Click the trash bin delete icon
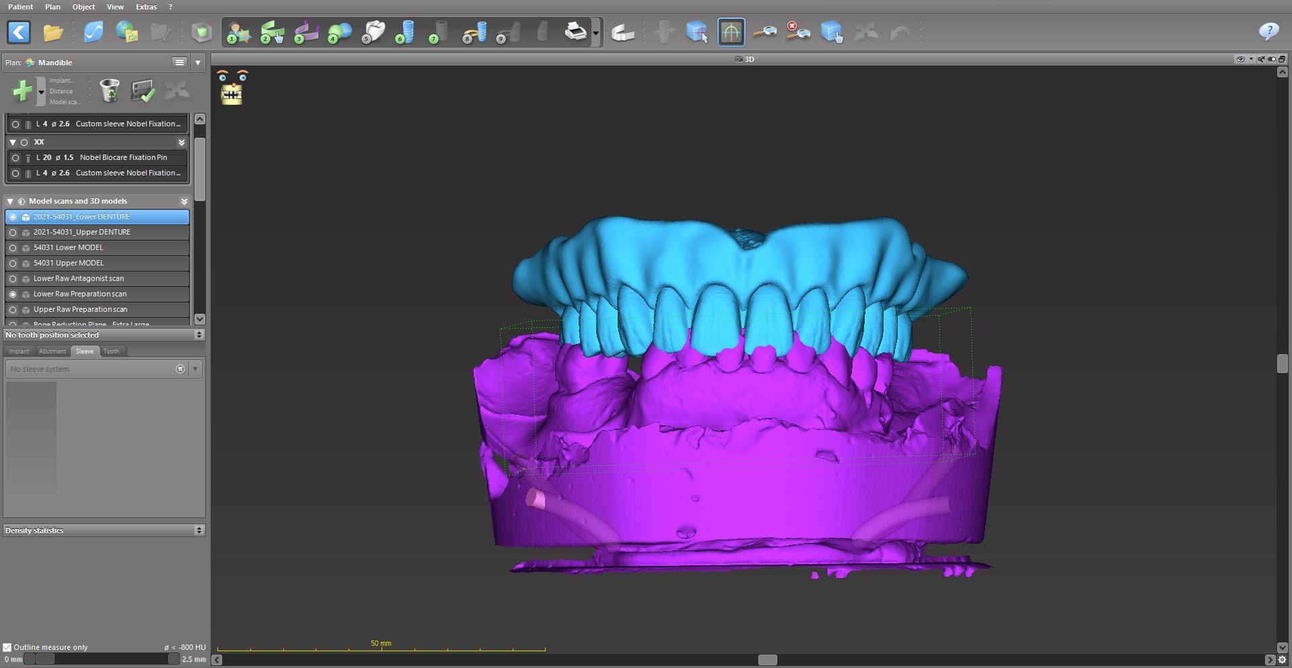This screenshot has height=668, width=1292. tap(109, 91)
